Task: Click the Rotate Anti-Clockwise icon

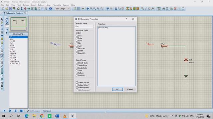Action: pyautogui.click(x=7, y=23)
